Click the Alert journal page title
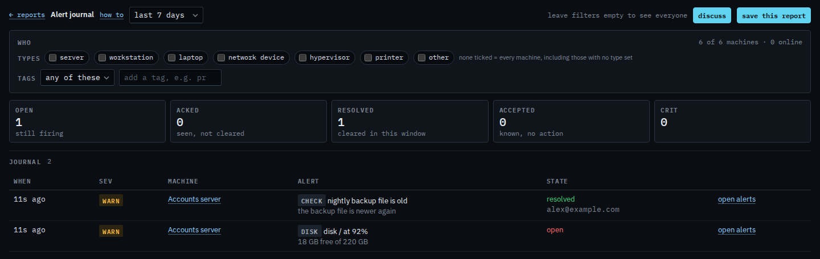 72,15
